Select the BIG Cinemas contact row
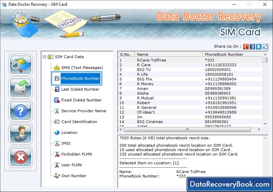Viewport: 273px width, 192px height. (x=190, y=122)
